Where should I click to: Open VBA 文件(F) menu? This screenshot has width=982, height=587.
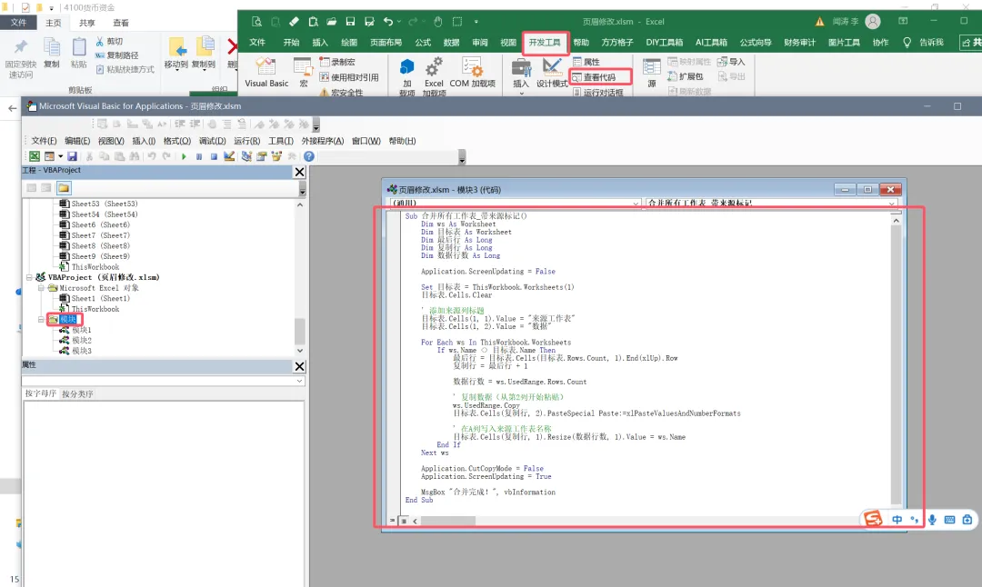point(44,141)
